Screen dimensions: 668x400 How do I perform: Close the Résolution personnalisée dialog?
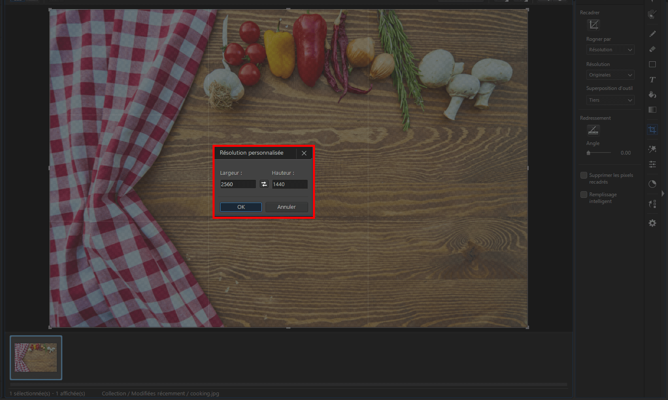pos(304,153)
